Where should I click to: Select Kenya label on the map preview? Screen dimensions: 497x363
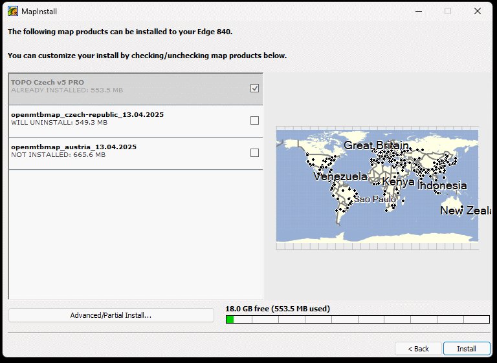coord(397,181)
